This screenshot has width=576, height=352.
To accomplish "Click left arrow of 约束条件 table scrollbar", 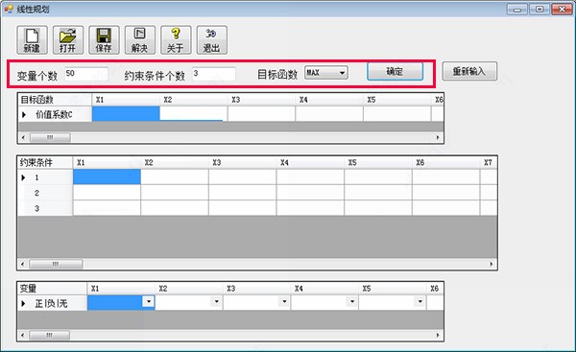I will pos(23,264).
